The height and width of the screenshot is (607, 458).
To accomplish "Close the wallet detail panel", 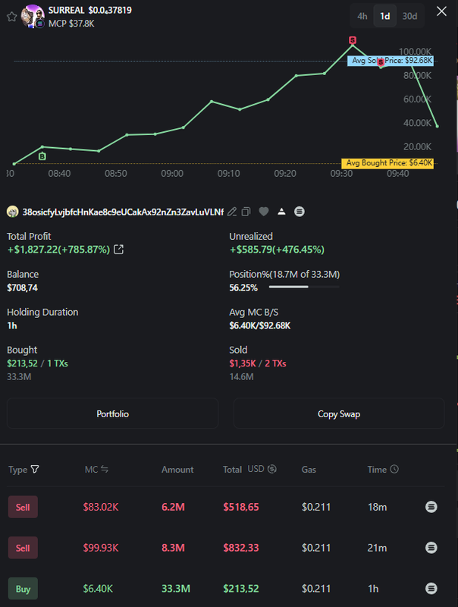I will point(442,11).
